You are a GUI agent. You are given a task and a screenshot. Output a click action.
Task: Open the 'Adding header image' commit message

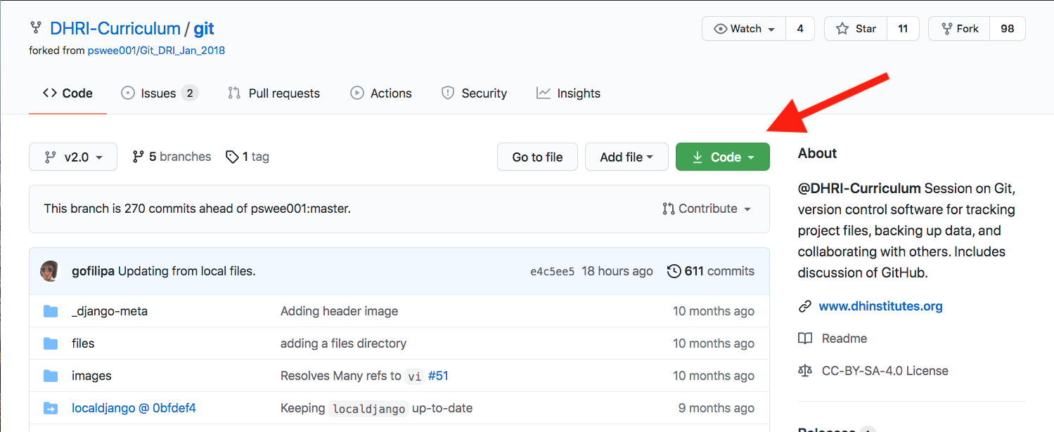pyautogui.click(x=339, y=311)
